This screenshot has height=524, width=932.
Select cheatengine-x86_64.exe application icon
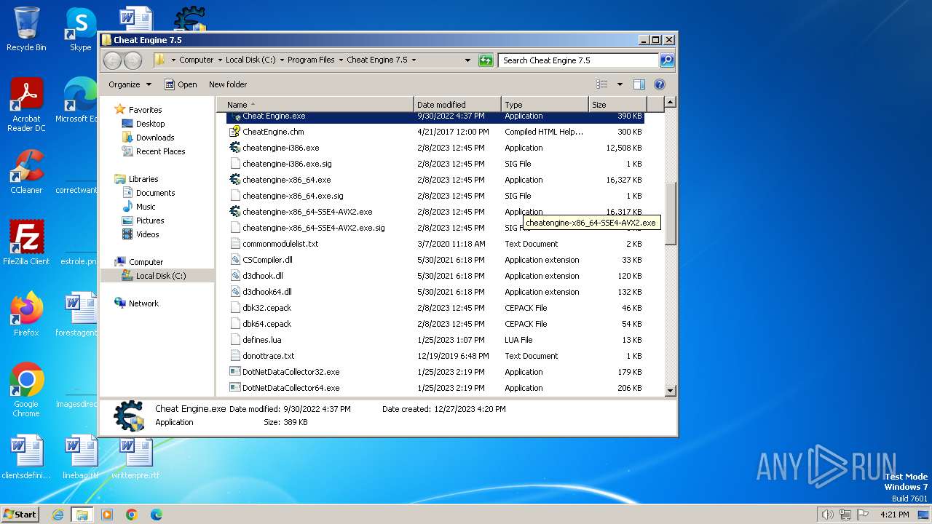(234, 180)
